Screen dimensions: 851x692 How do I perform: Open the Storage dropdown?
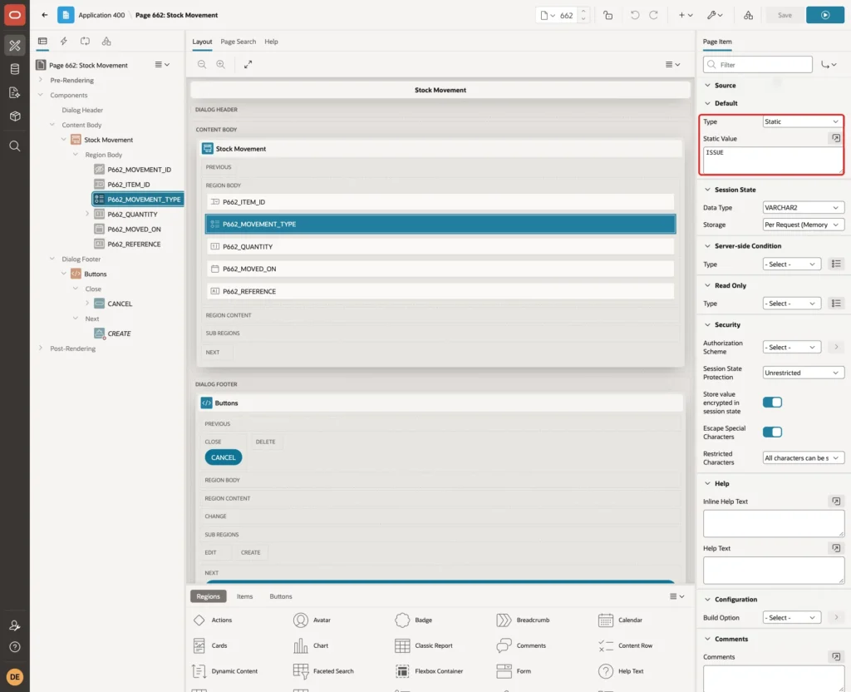(x=802, y=225)
